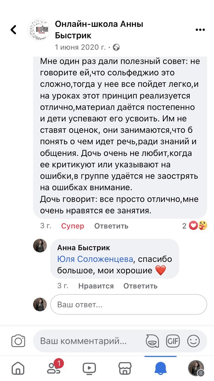
Task: Open the Friends tab with notification badge
Action: 54,368
